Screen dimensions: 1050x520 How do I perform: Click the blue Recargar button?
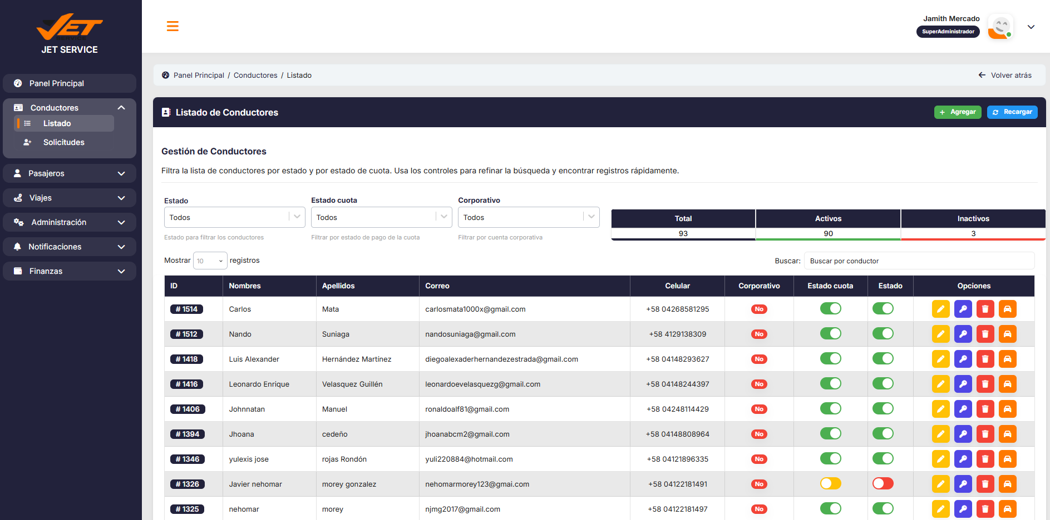(1012, 112)
